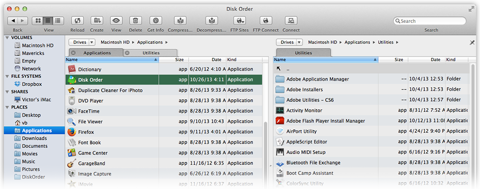Click the FTP Connect icon
Screen dimensions: 480x189
click(266, 21)
